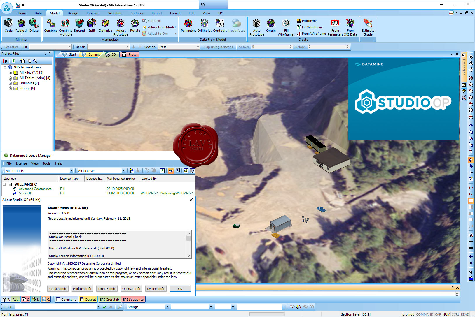Image resolution: width=475 pixels, height=317 pixels.
Task: Click Drillholes in Data From Model
Action: (x=205, y=25)
